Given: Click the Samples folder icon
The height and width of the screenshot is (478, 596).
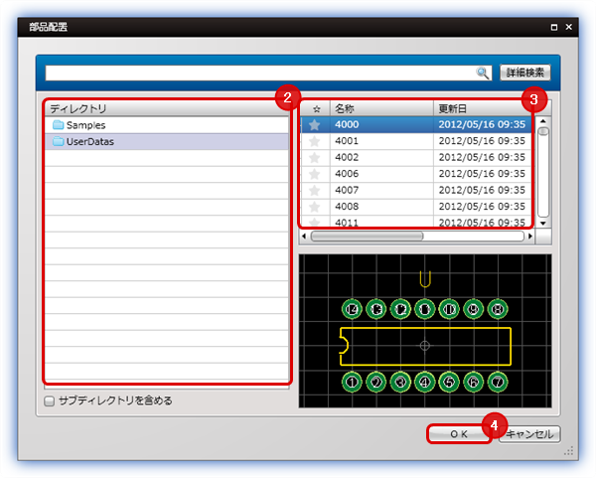Looking at the screenshot, I should (x=59, y=125).
